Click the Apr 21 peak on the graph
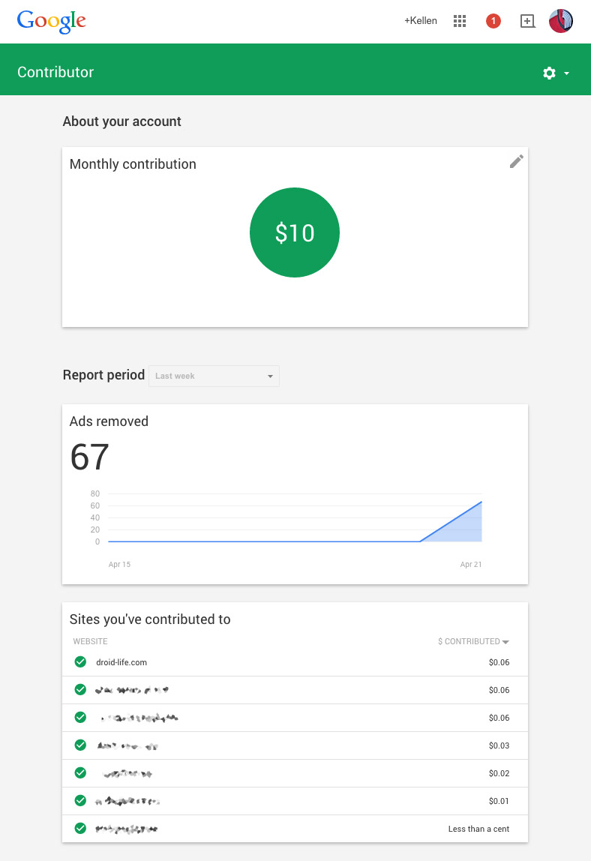Image resolution: width=591 pixels, height=861 pixels. 481,502
